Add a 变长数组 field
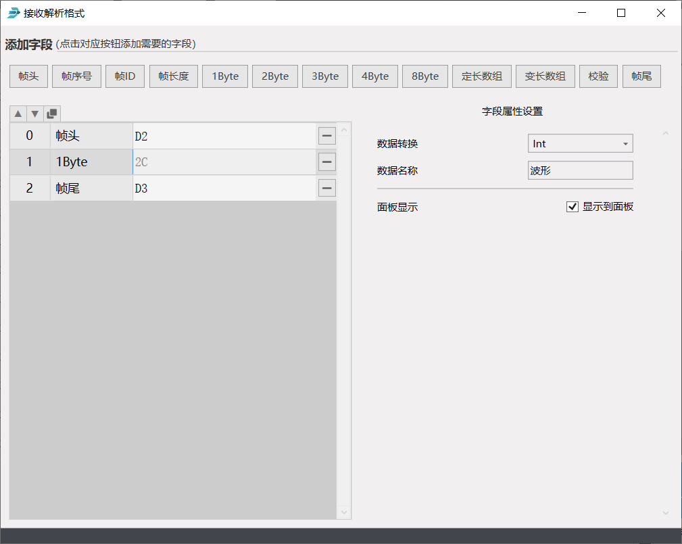Image resolution: width=682 pixels, height=544 pixels. (545, 76)
